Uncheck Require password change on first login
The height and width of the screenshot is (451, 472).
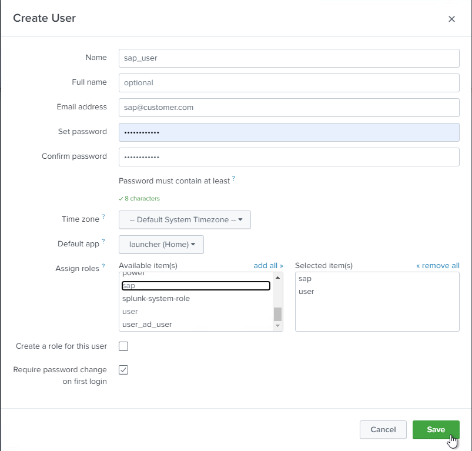pyautogui.click(x=123, y=370)
